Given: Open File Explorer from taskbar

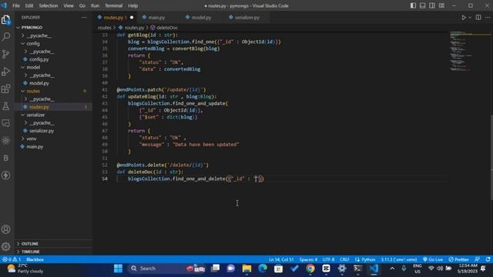Looking at the screenshot, I should pos(246,269).
